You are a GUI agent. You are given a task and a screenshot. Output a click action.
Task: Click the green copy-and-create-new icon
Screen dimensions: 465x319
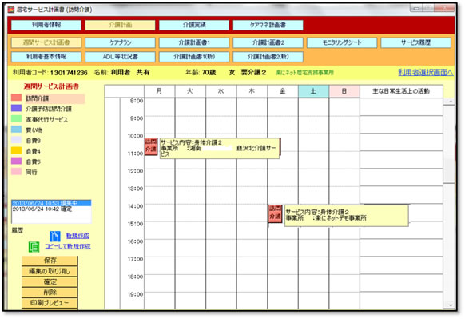click(x=34, y=247)
